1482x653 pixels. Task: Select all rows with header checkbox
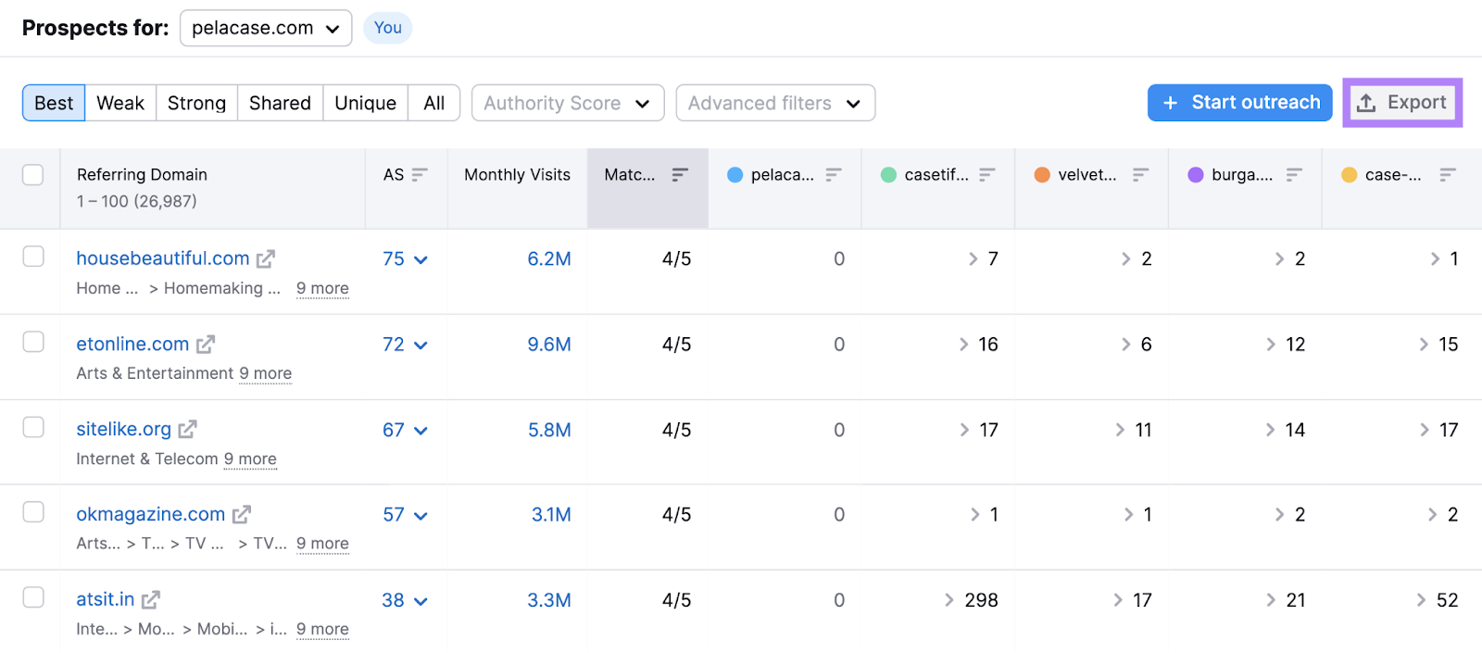[x=33, y=175]
